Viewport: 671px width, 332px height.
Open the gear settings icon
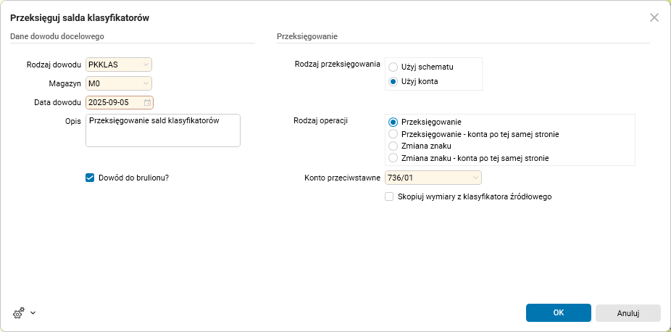coord(18,312)
